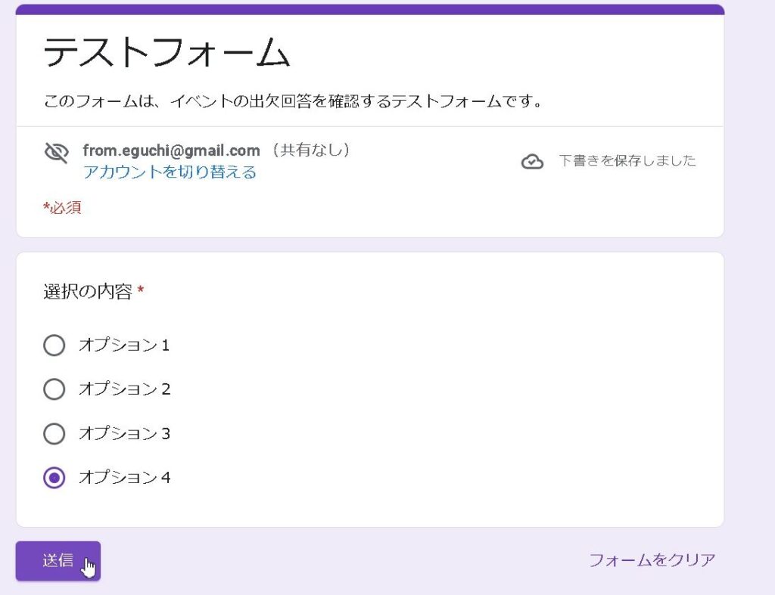
Task: Click the from.eguchi@gmail.com email address
Action: coord(171,150)
